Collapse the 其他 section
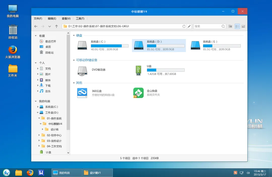The image size is (272, 177). tap(74, 83)
